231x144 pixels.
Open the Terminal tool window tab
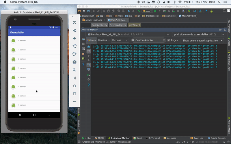(x=153, y=138)
